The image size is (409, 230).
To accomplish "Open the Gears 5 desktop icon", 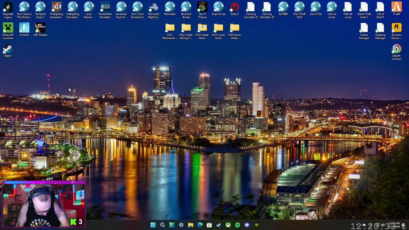I will 235,9.
